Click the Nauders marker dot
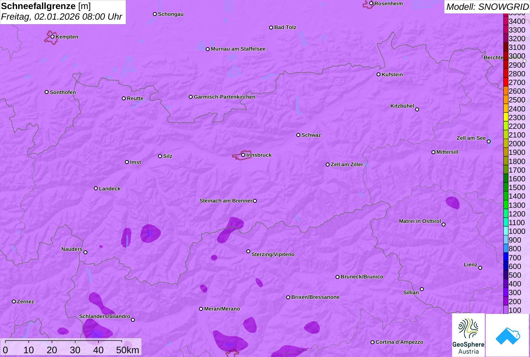Viewport: 530px width, 357px height. (85, 252)
